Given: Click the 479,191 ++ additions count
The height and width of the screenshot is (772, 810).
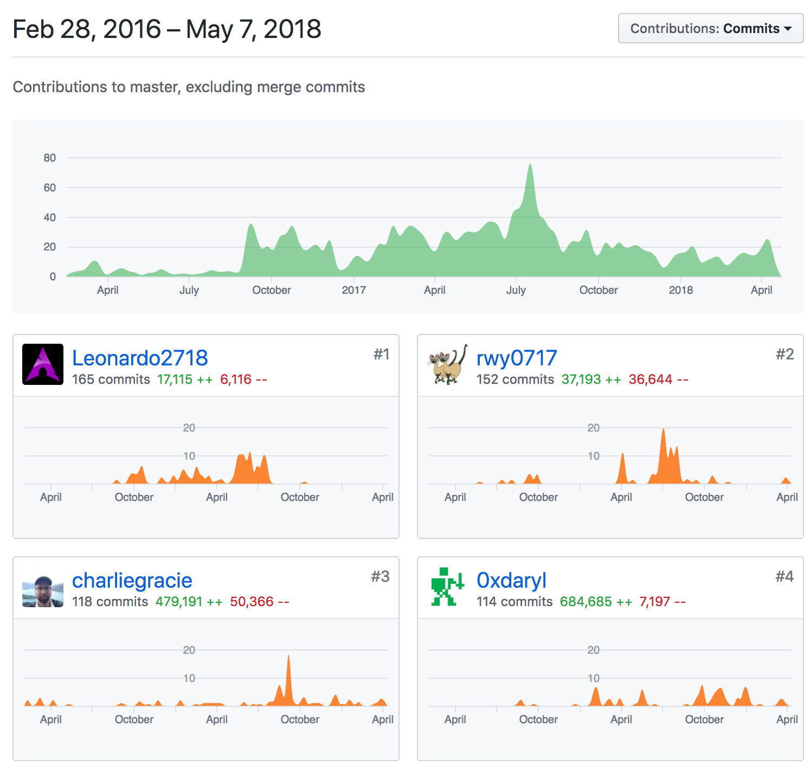Looking at the screenshot, I should click(189, 602).
